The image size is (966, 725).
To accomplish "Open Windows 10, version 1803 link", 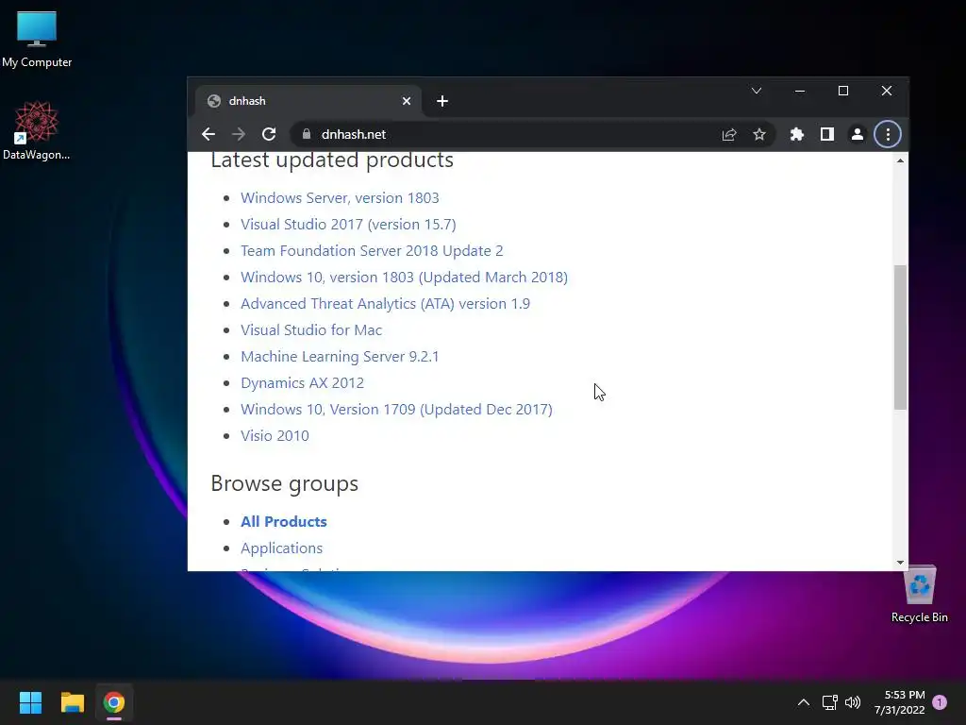I will pos(404,278).
